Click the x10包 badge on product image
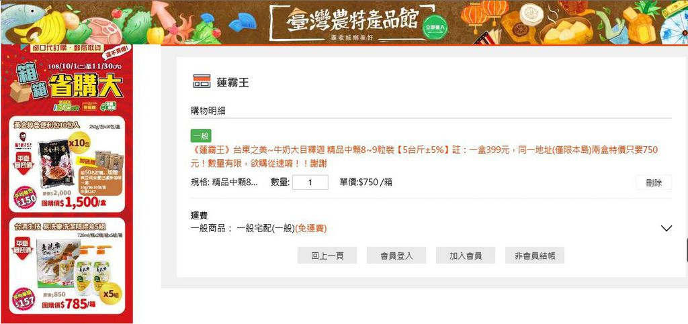This screenshot has width=688, height=324. point(79,143)
